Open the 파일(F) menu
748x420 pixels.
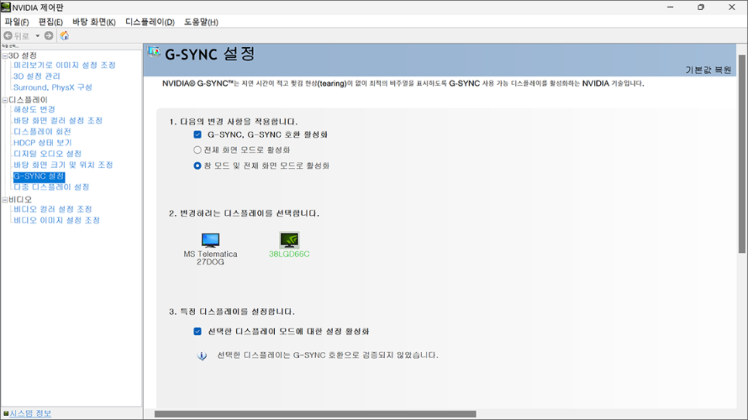[x=16, y=22]
